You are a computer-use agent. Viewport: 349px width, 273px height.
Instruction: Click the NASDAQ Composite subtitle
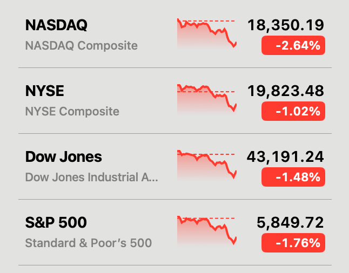[82, 46]
